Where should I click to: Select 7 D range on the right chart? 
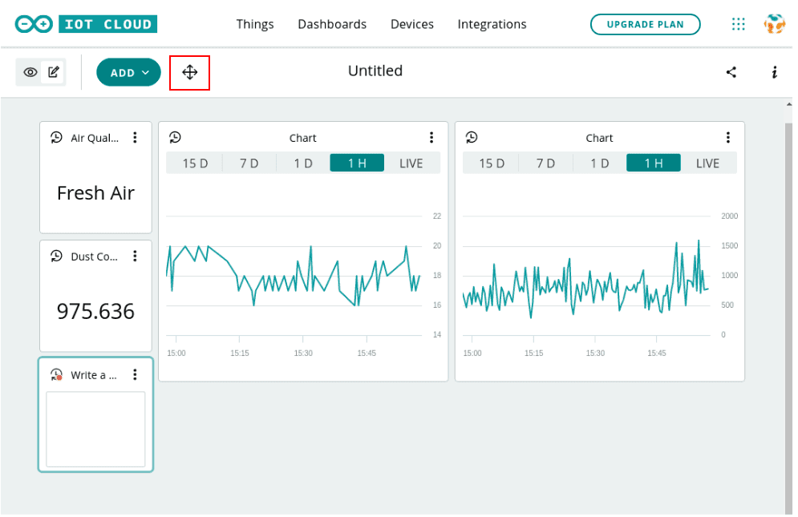click(x=545, y=164)
